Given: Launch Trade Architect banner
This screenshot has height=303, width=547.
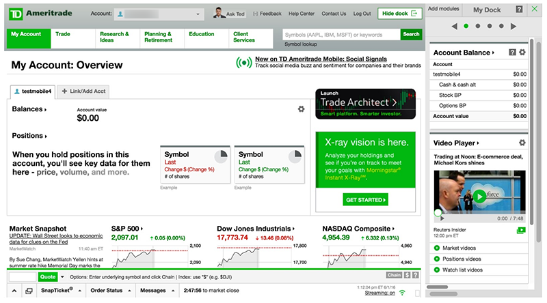Looking at the screenshot, I should pos(366,104).
